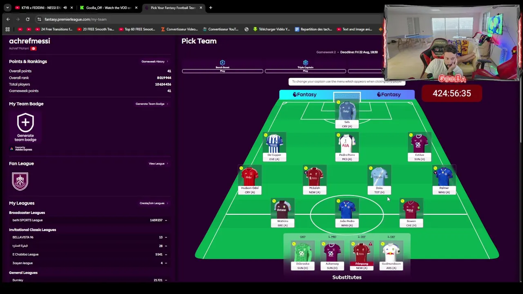Play the Triple Captain chip
The height and width of the screenshot is (294, 523).
[306, 71]
